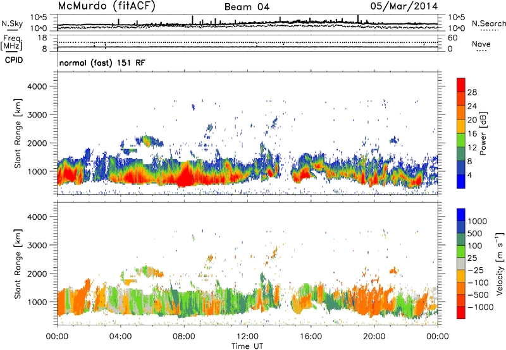Pick the Velocity segment between 25 and 100
506x350 pixels.
pyautogui.click(x=461, y=251)
